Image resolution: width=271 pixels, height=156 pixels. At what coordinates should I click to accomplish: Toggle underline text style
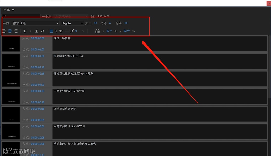(x=36, y=31)
